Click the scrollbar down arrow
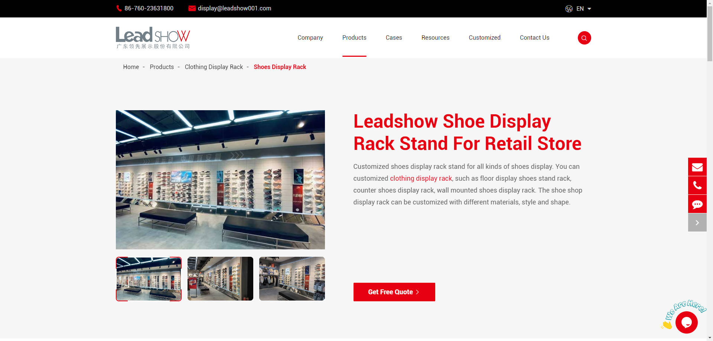 click(x=710, y=338)
